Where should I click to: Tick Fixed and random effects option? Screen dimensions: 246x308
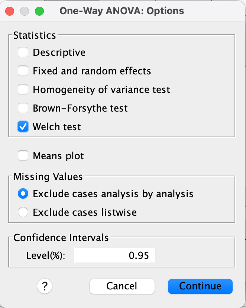point(23,71)
